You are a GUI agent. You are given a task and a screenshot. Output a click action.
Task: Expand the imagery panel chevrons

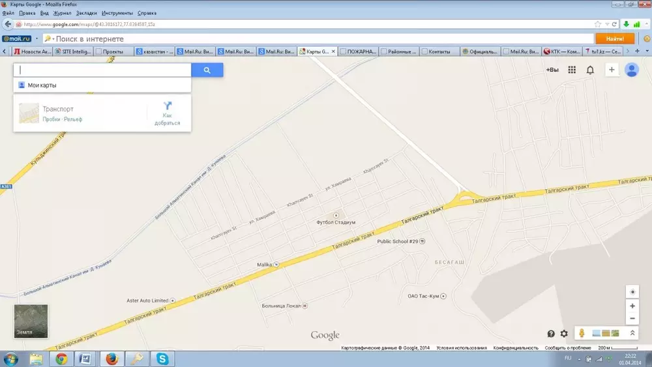632,333
